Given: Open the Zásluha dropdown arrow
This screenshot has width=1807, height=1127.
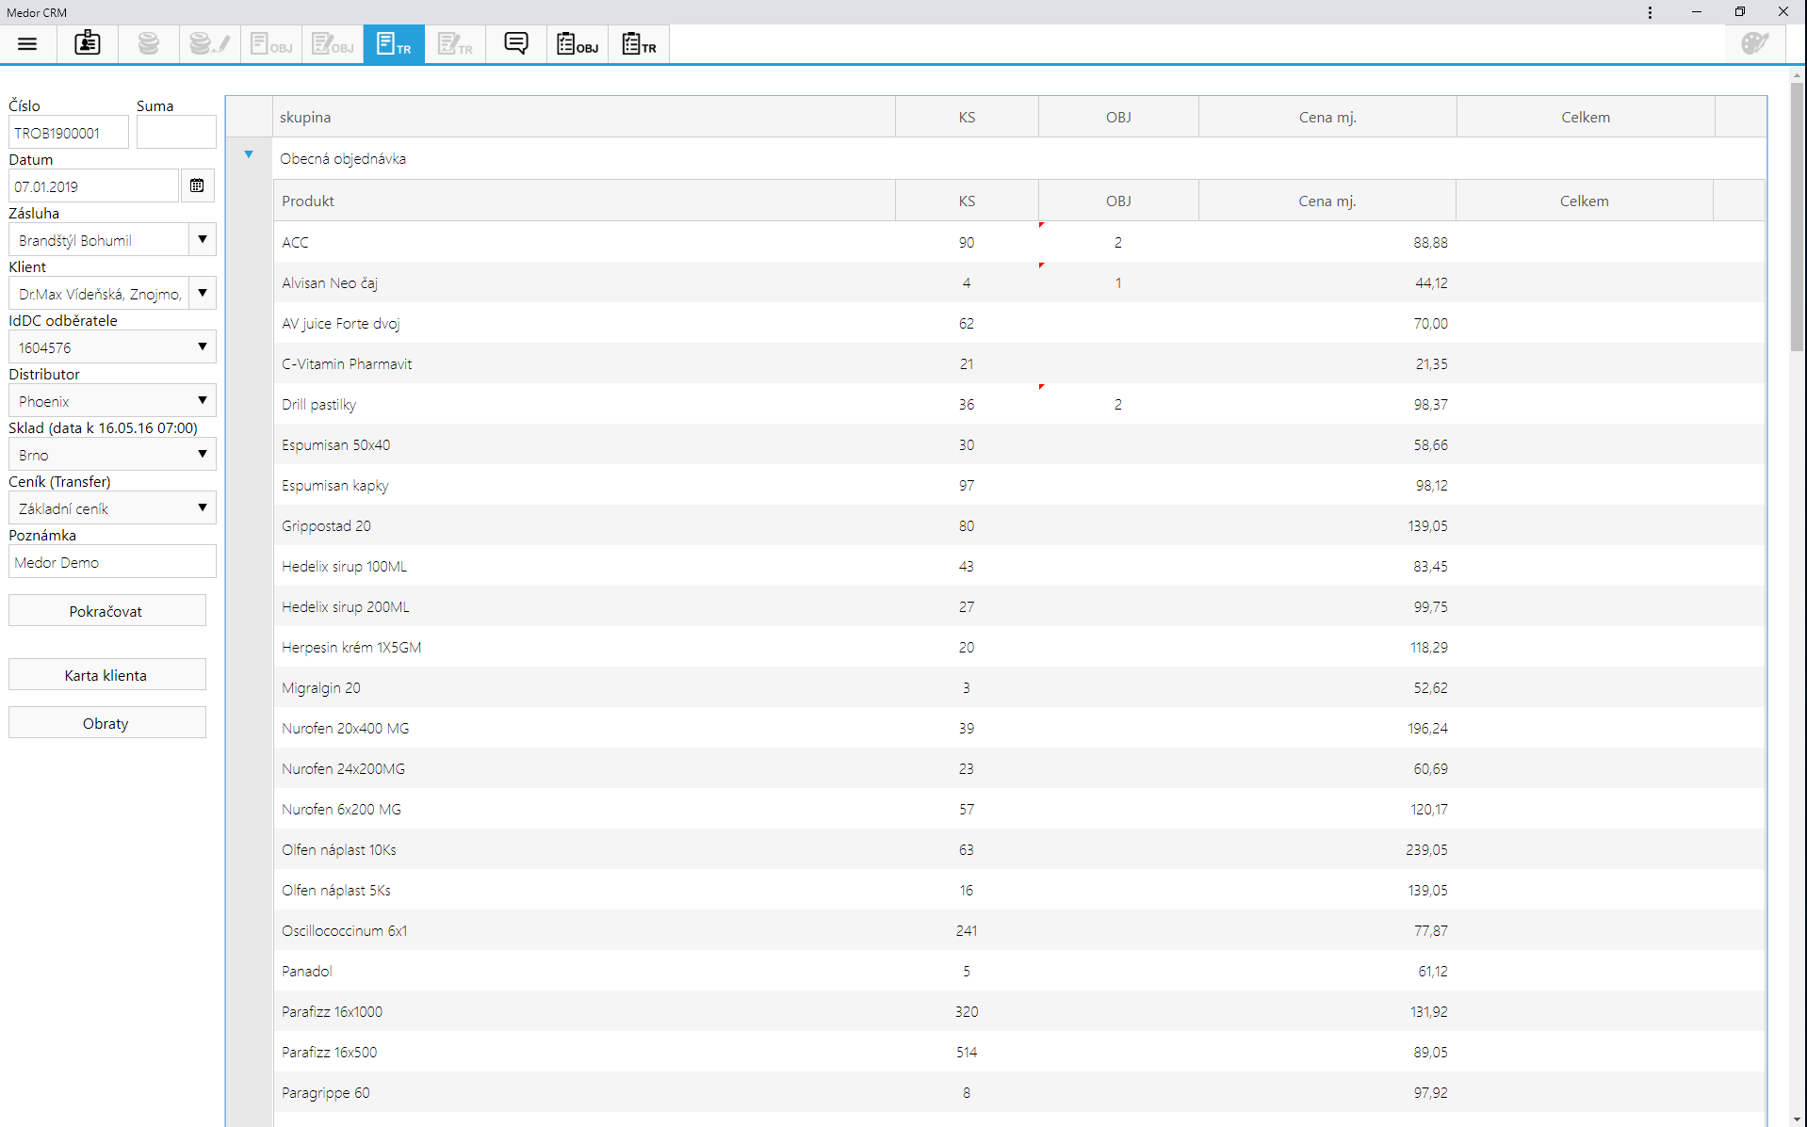Looking at the screenshot, I should pyautogui.click(x=203, y=239).
